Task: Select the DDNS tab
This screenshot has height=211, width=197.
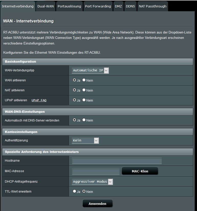Action: pyautogui.click(x=130, y=6)
